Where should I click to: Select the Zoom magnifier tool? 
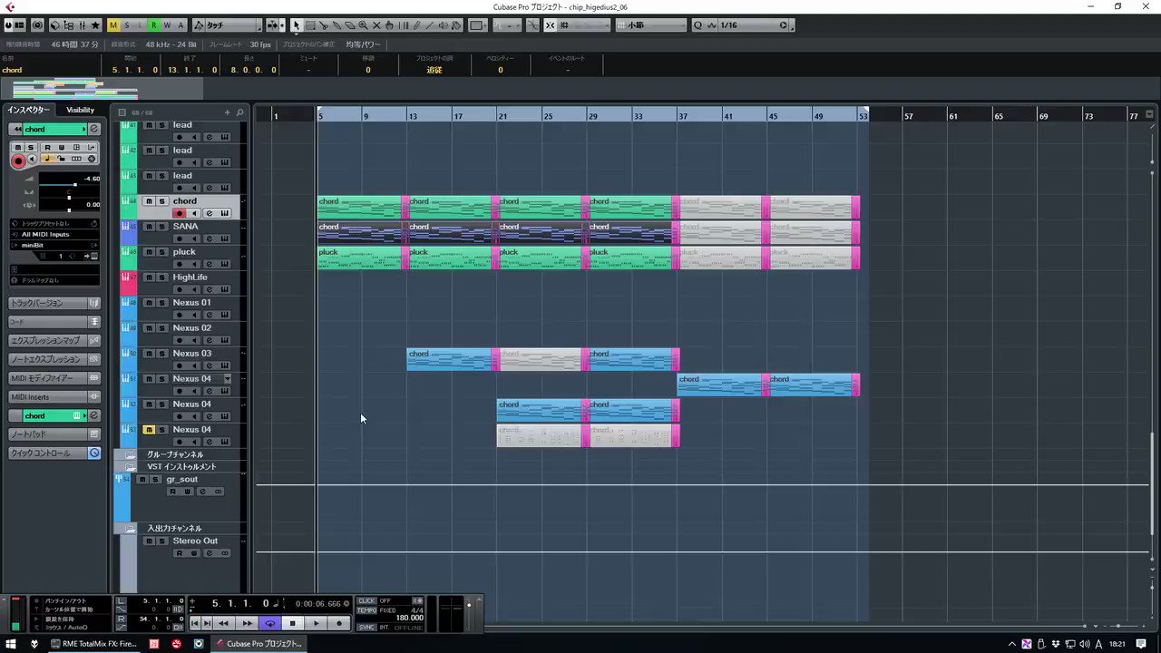(363, 25)
